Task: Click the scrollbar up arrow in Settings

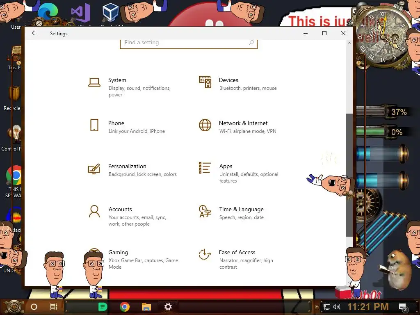Action: (x=349, y=43)
